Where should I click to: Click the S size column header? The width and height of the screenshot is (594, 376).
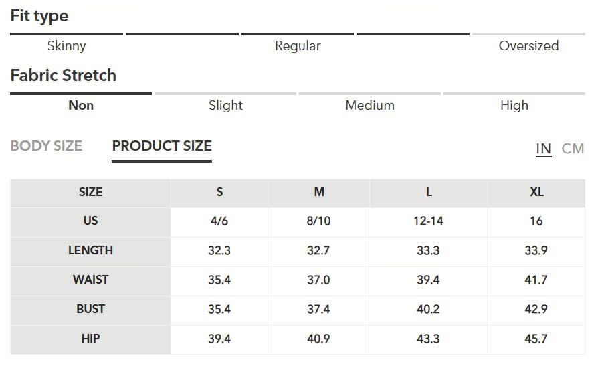(x=219, y=192)
